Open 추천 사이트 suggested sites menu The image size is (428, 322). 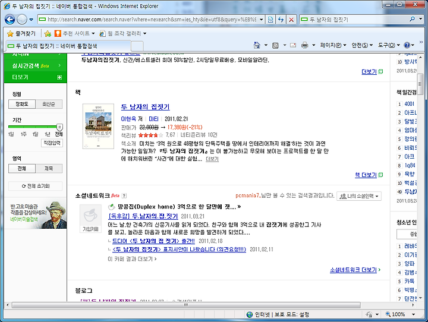click(74, 33)
